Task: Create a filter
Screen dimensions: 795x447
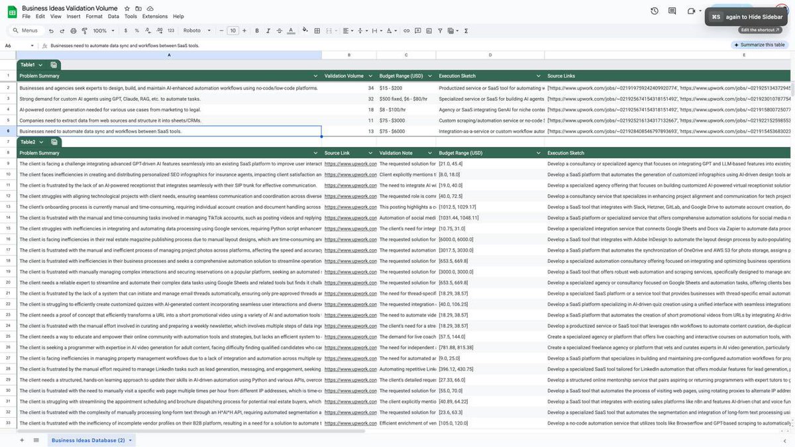Action: pos(441,30)
